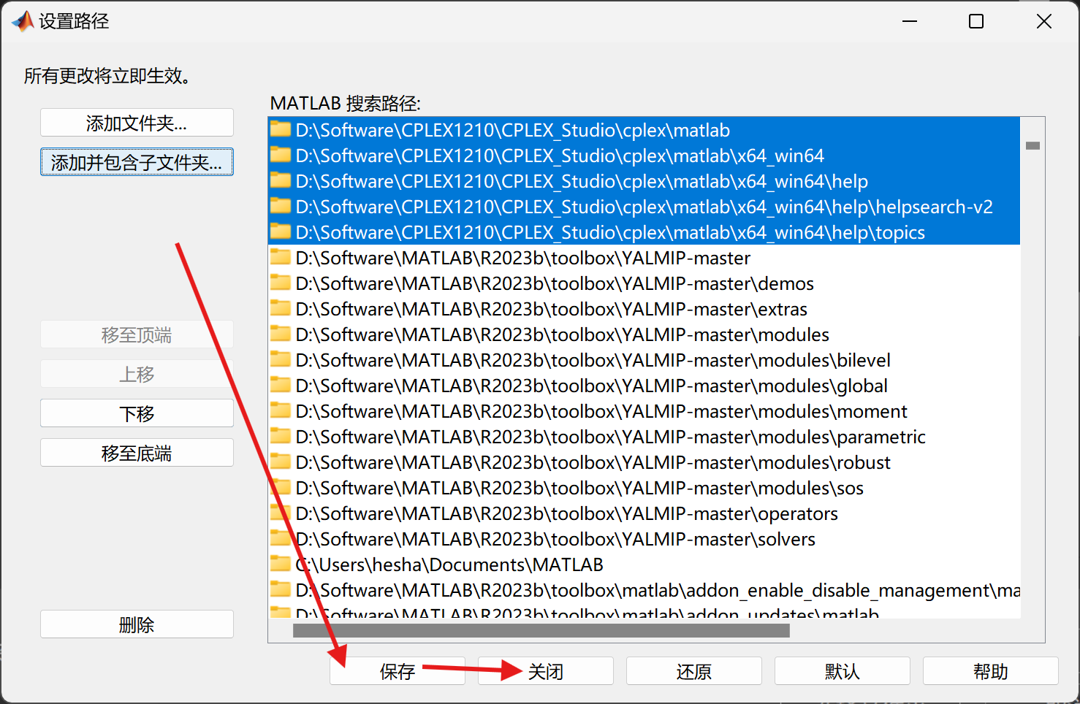This screenshot has width=1080, height=704.
Task: Close the dialog with 关闭 button
Action: pyautogui.click(x=546, y=671)
